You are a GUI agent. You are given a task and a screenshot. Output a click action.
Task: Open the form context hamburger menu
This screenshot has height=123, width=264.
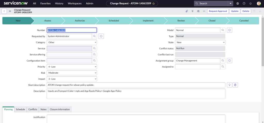(10, 11)
